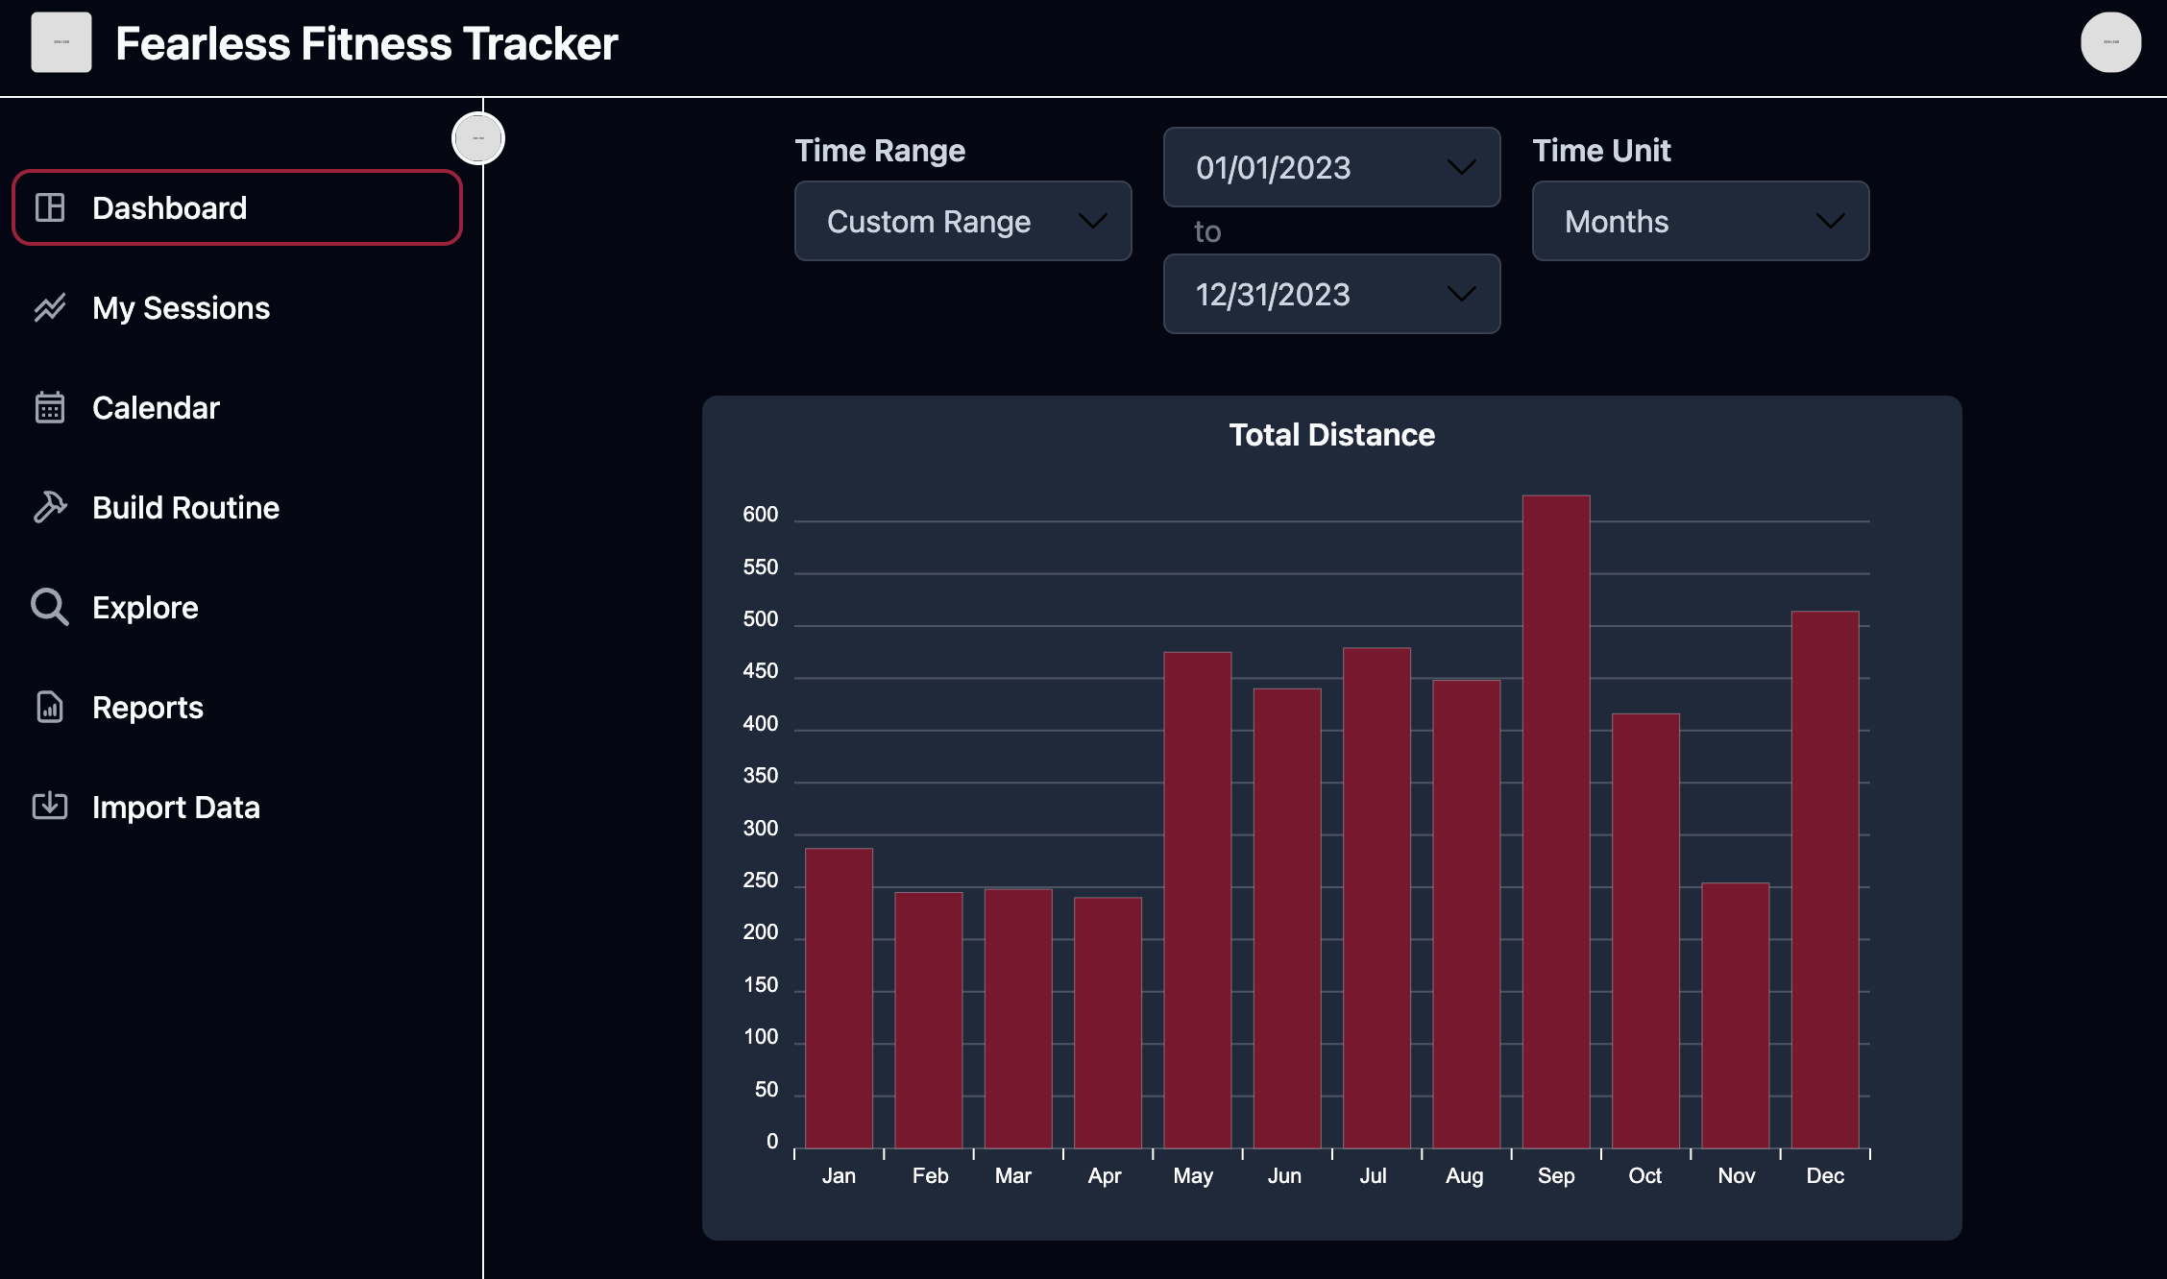Click the app logo next to title
This screenshot has width=2167, height=1279.
tap(61, 42)
